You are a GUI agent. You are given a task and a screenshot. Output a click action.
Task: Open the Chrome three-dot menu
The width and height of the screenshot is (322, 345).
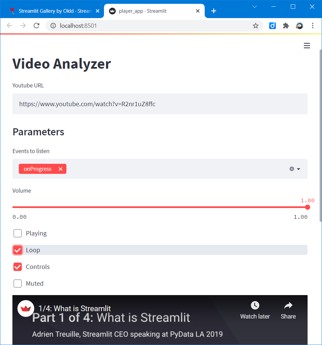[313, 26]
